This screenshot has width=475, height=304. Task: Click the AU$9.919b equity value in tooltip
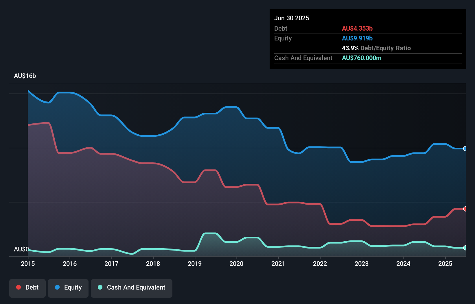(357, 38)
